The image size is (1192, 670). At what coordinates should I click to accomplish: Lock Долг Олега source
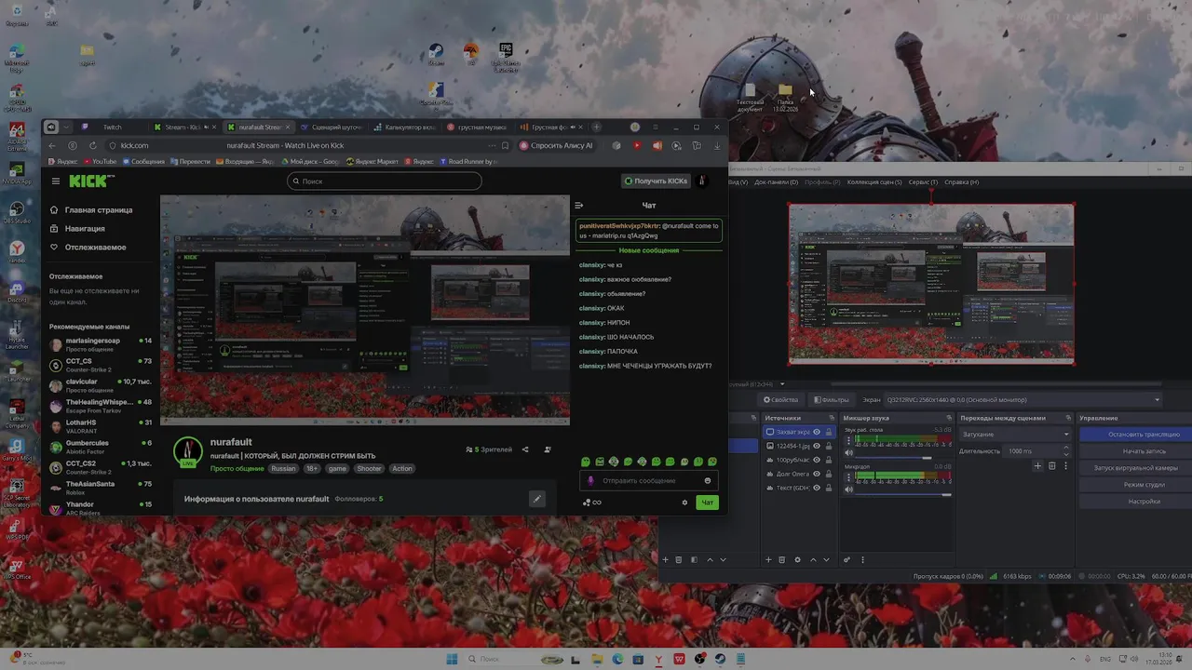point(829,474)
